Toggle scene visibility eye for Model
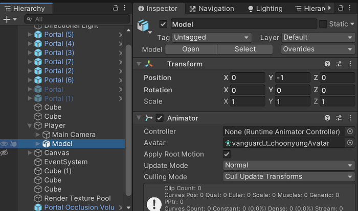Screen dimensions: 358x211 pyautogui.click(x=4, y=144)
